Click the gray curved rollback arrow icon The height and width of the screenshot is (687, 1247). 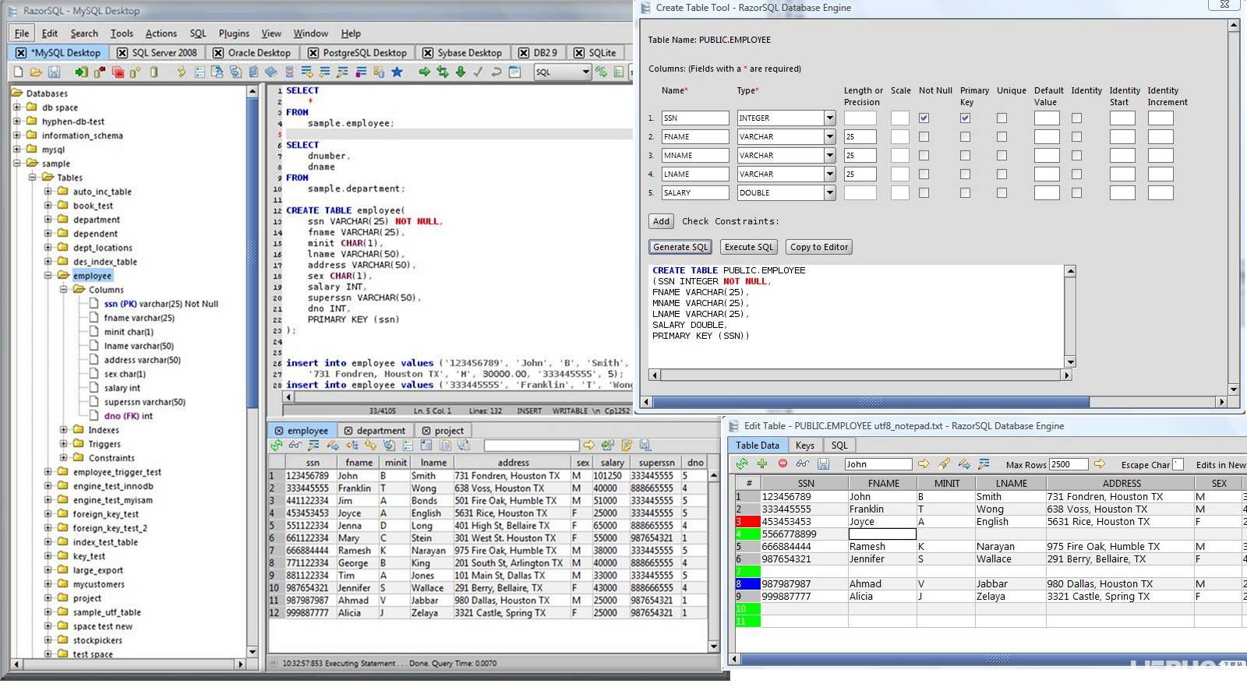(496, 72)
